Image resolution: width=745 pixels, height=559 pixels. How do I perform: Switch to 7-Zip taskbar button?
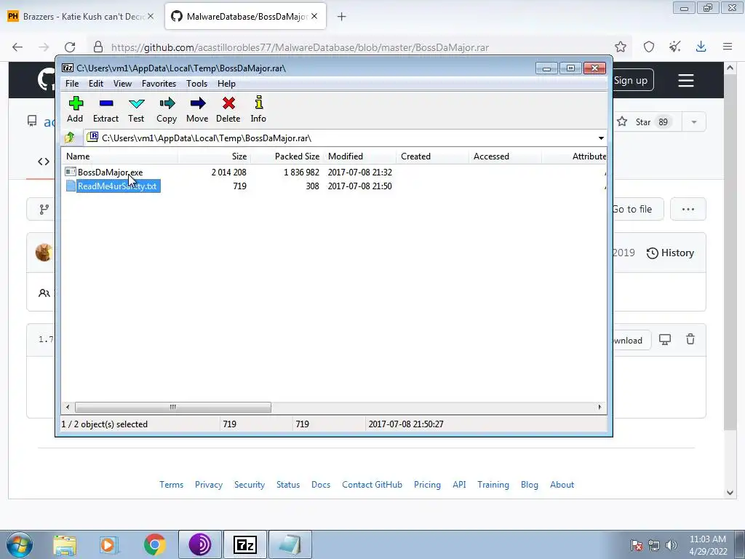click(245, 544)
